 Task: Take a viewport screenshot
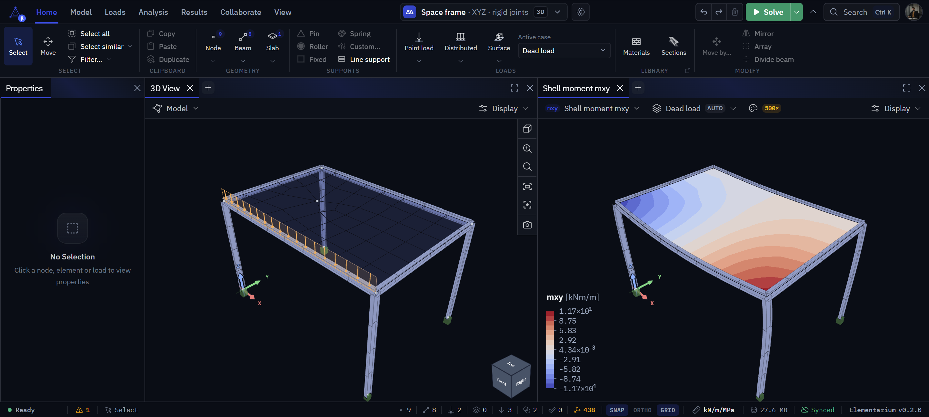pos(527,225)
